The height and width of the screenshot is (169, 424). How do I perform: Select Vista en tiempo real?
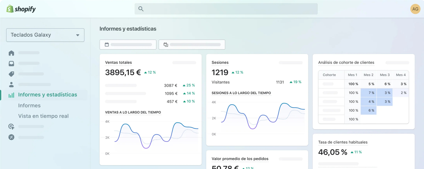pyautogui.click(x=43, y=116)
